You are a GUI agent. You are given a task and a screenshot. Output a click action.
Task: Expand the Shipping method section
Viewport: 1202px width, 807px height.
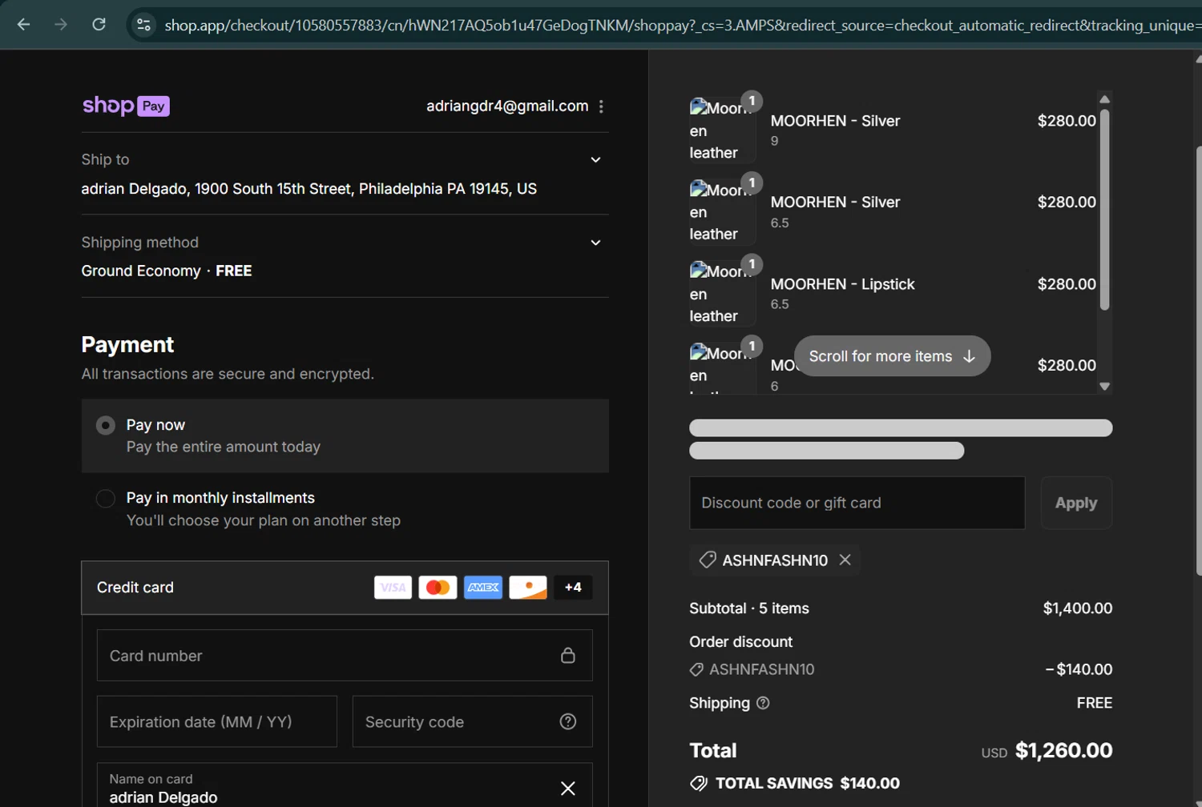(595, 243)
